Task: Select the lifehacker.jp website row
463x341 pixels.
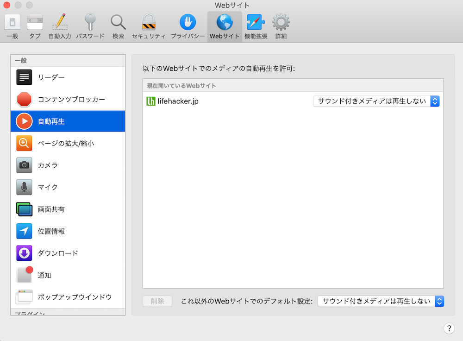Action: pyautogui.click(x=293, y=101)
